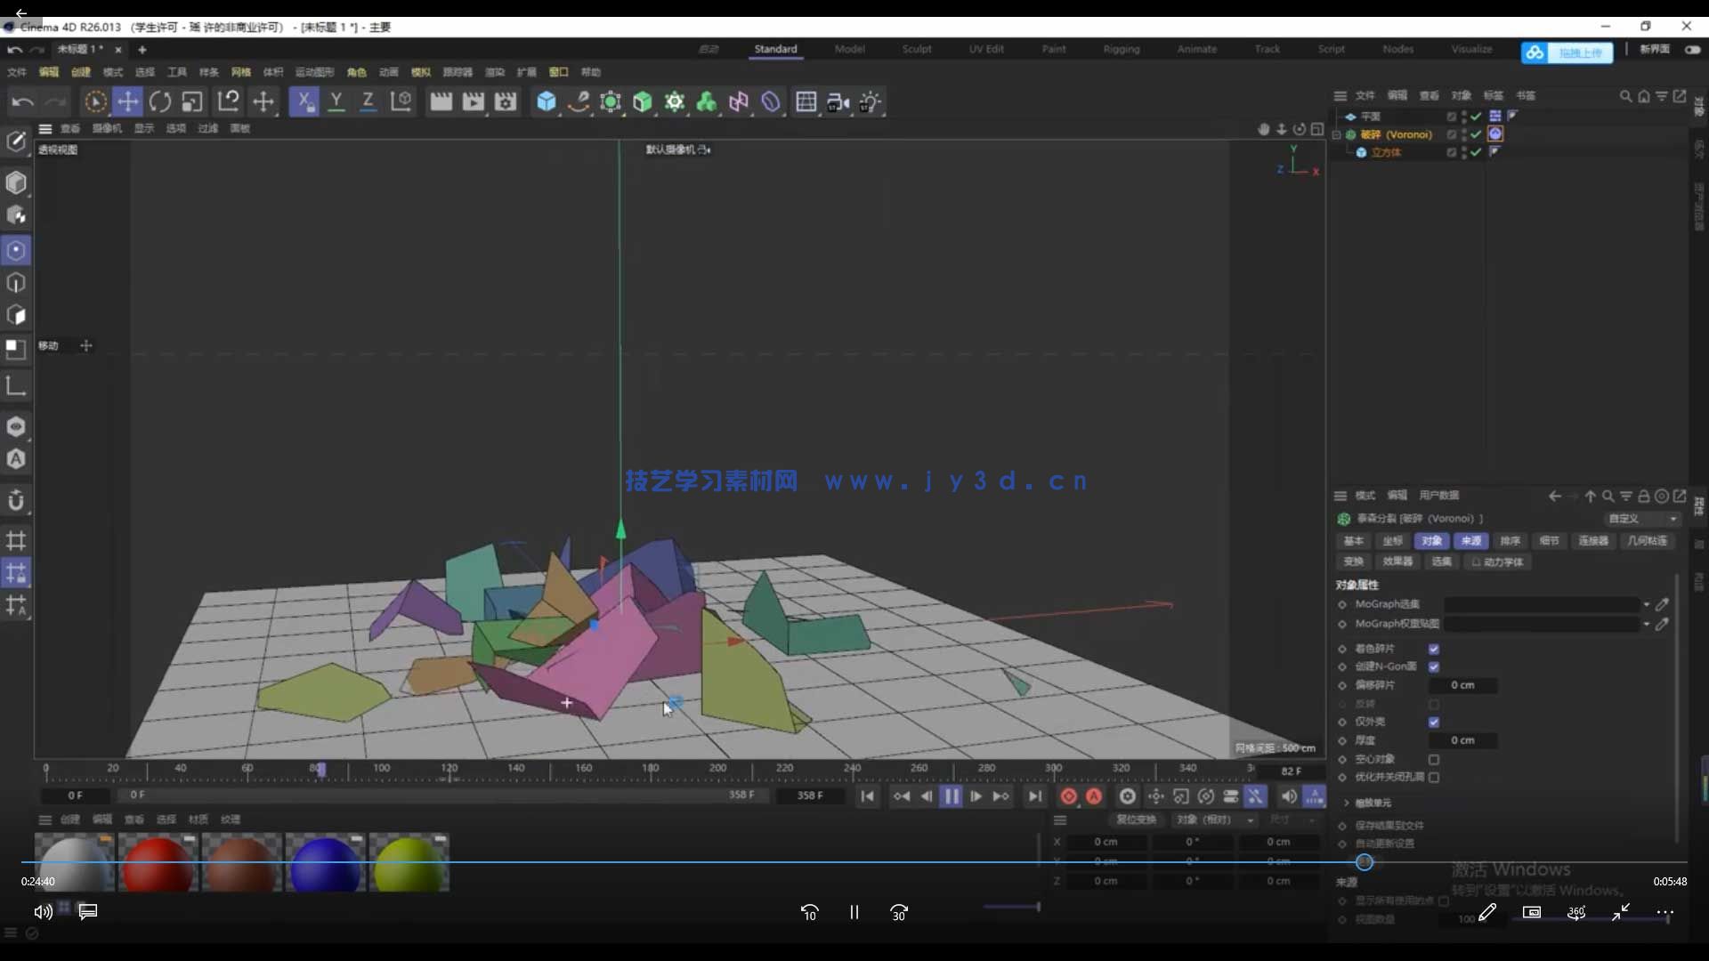Screen dimensions: 1709x961
Task: Go to the timeline start frame
Action: (867, 796)
